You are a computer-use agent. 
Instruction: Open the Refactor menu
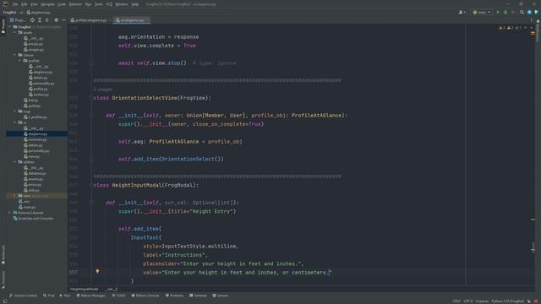[x=75, y=4]
